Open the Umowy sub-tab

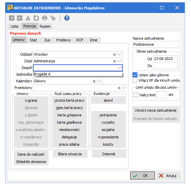pyautogui.click(x=19, y=40)
